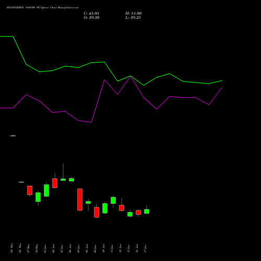Screen dimensions: 261x261
Task: Select the 02 Jun date label
Action: (53, 248)
